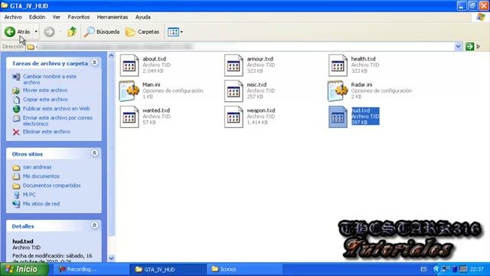Select the Radar.ini settings file icon
The image size is (490, 276).
coord(338,90)
